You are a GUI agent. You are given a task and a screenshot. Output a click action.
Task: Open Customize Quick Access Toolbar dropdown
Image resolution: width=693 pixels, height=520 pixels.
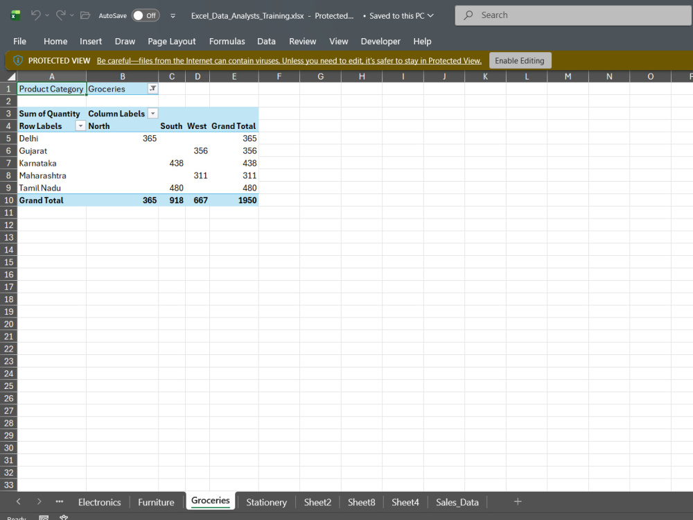[173, 16]
